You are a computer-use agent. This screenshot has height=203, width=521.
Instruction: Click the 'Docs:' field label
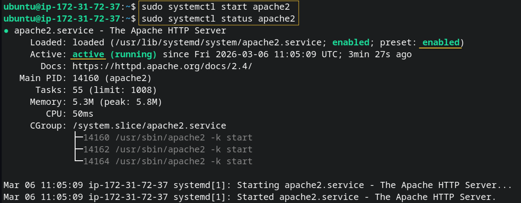[54, 66]
